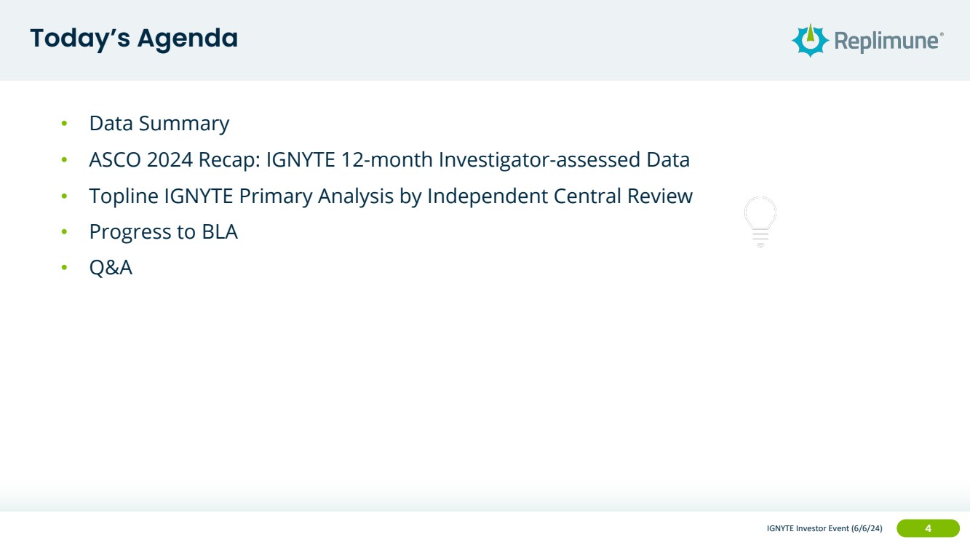This screenshot has height=545, width=970.
Task: Open the Q&A agenda item
Action: (x=111, y=268)
